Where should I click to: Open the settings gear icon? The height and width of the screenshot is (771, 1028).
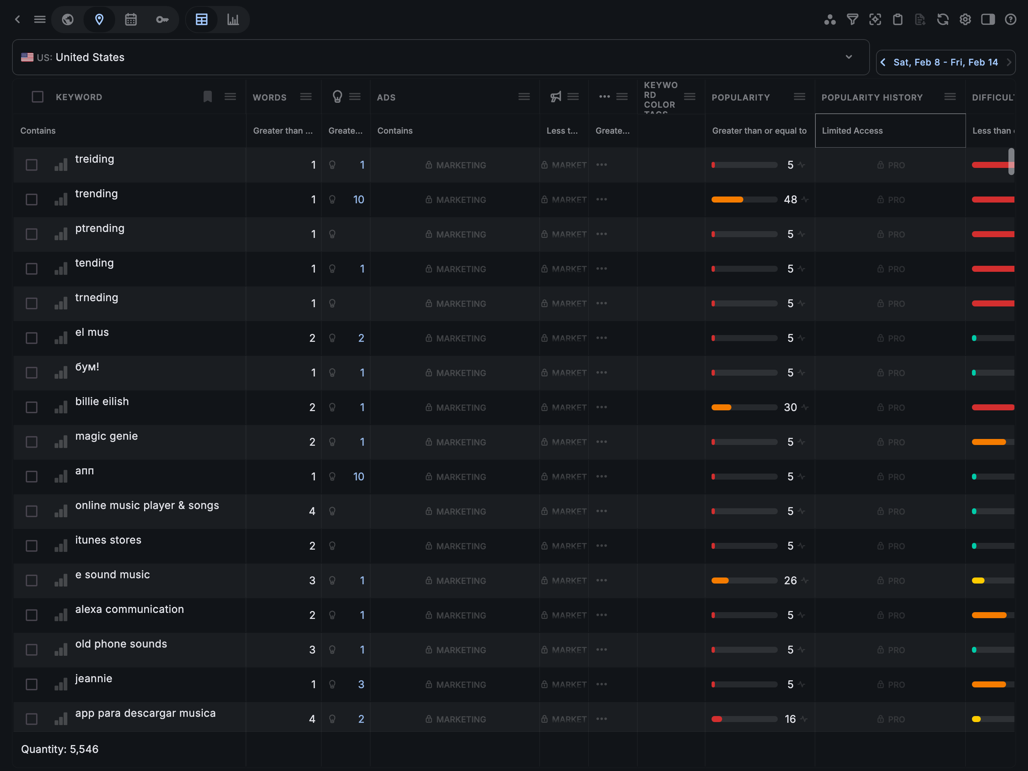tap(965, 20)
